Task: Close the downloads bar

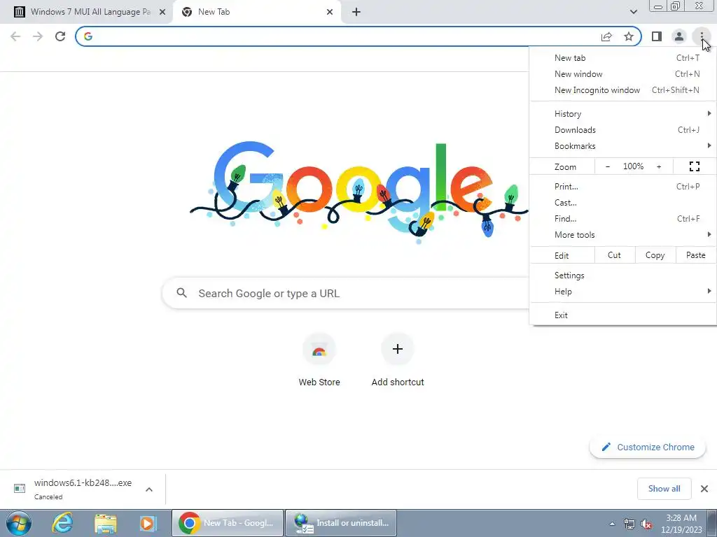Action: (x=704, y=489)
